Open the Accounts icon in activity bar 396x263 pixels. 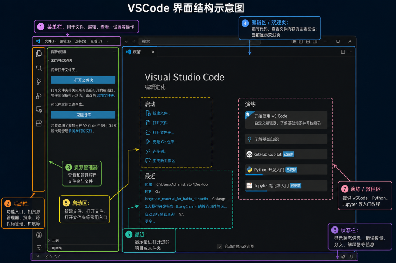coord(39,235)
